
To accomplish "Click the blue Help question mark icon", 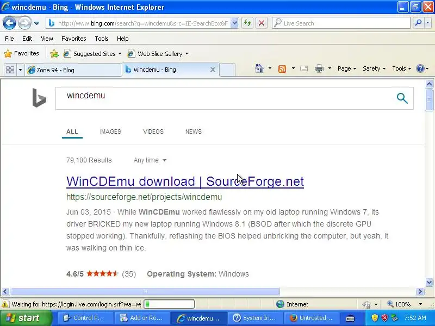I will 420,68.
